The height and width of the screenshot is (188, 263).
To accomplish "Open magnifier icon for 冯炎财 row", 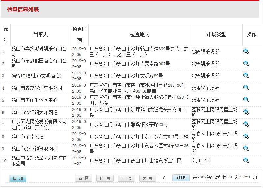I will point(246,75).
